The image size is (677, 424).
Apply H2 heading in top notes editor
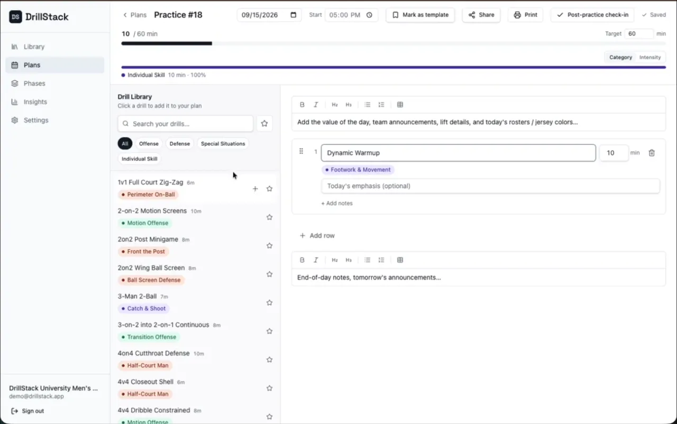click(335, 105)
